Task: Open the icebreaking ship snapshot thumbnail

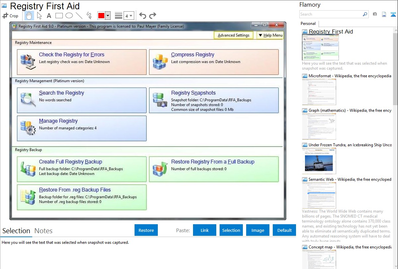Action: click(x=319, y=161)
